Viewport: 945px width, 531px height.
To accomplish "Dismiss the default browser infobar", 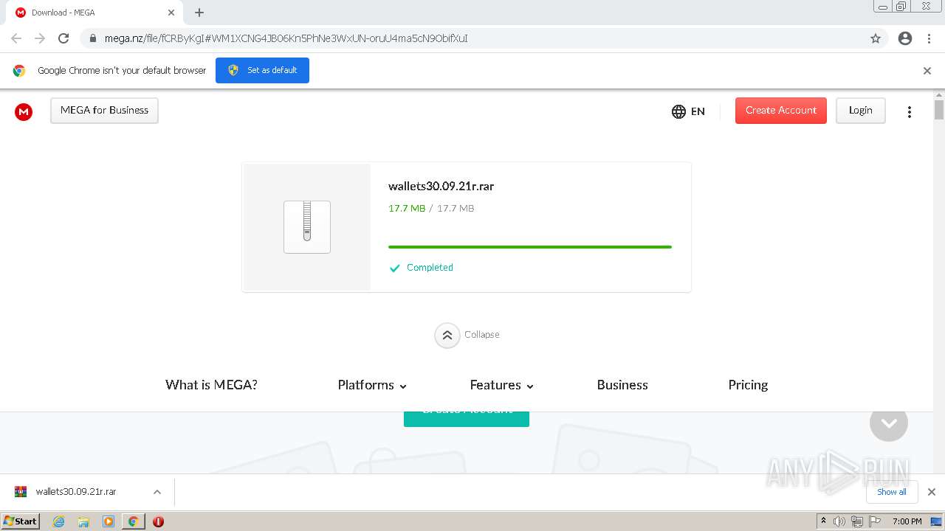I will click(x=927, y=71).
